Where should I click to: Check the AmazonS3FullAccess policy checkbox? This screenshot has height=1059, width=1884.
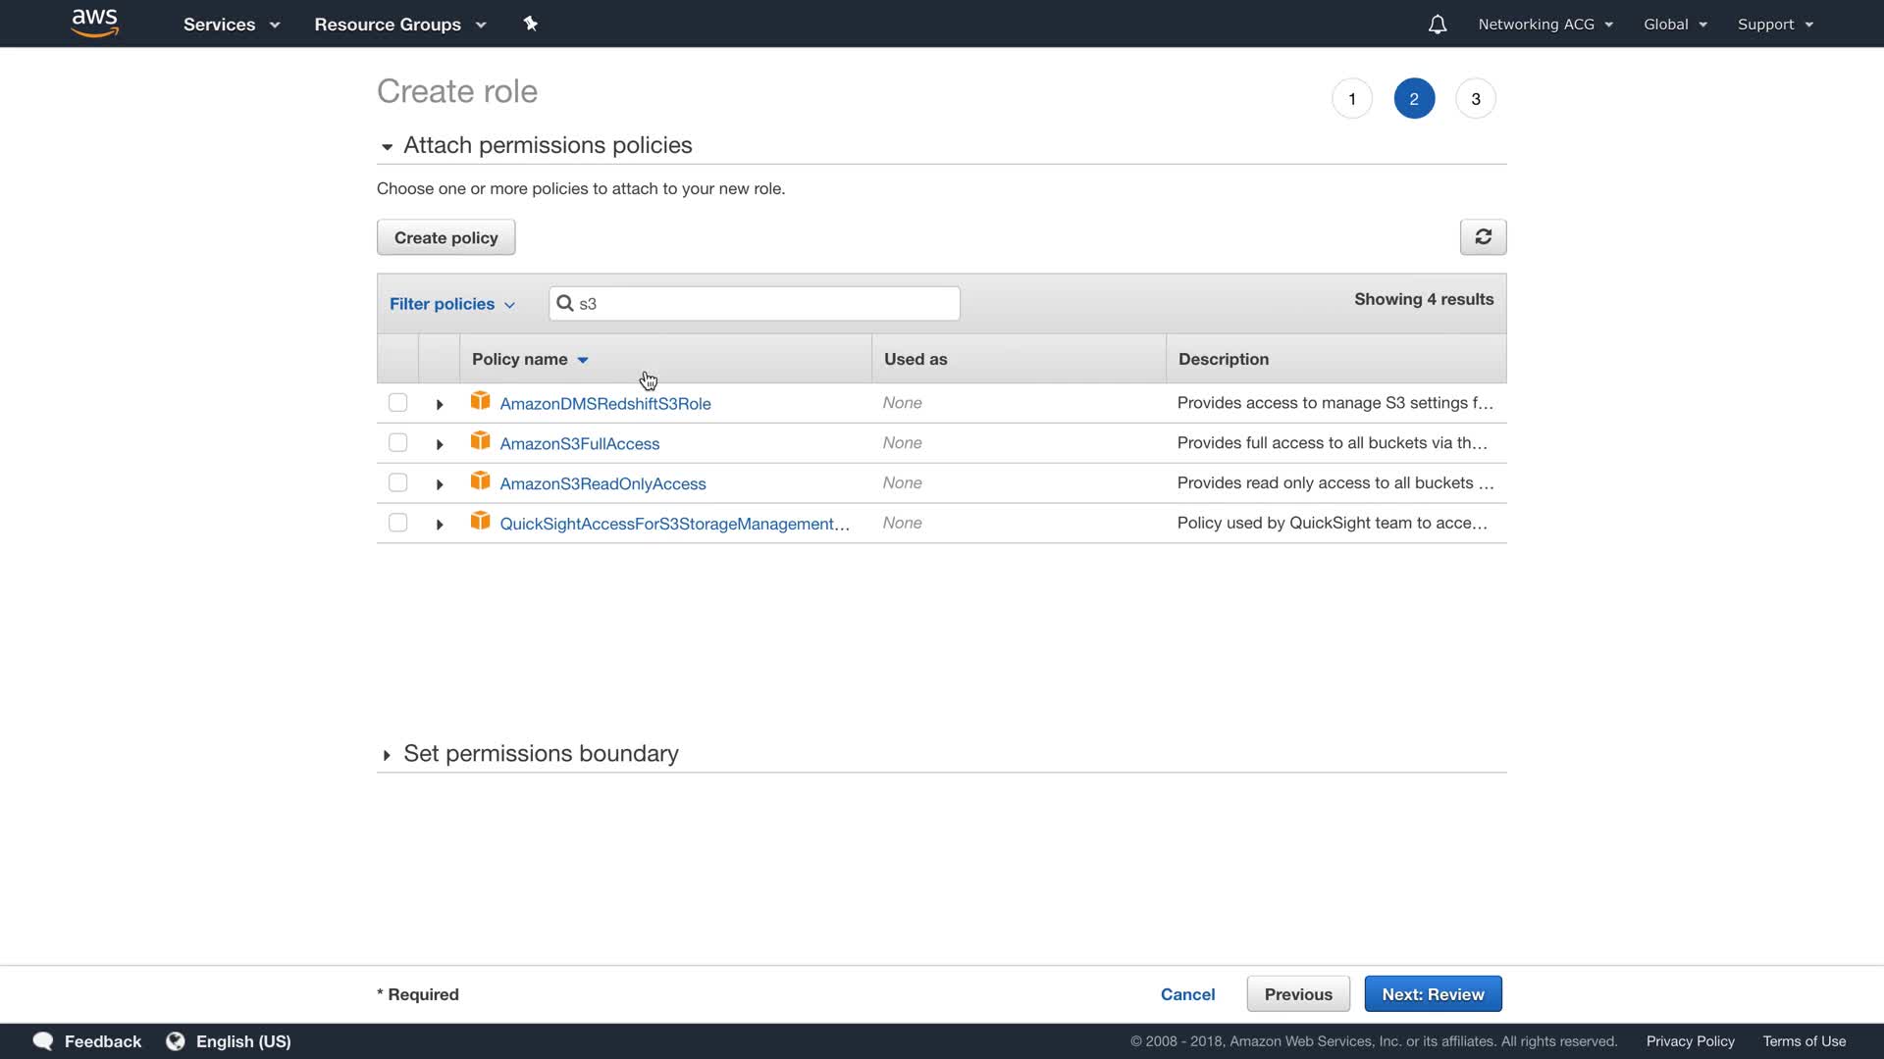pos(397,443)
